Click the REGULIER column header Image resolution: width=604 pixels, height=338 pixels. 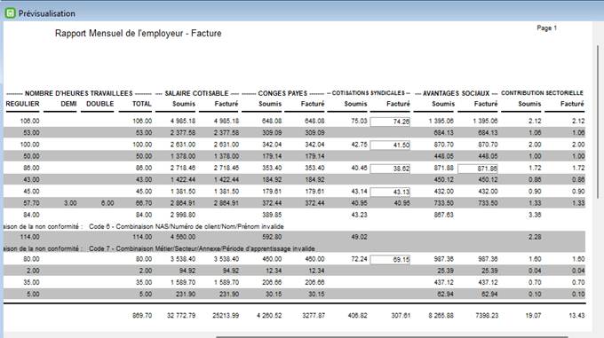[23, 104]
